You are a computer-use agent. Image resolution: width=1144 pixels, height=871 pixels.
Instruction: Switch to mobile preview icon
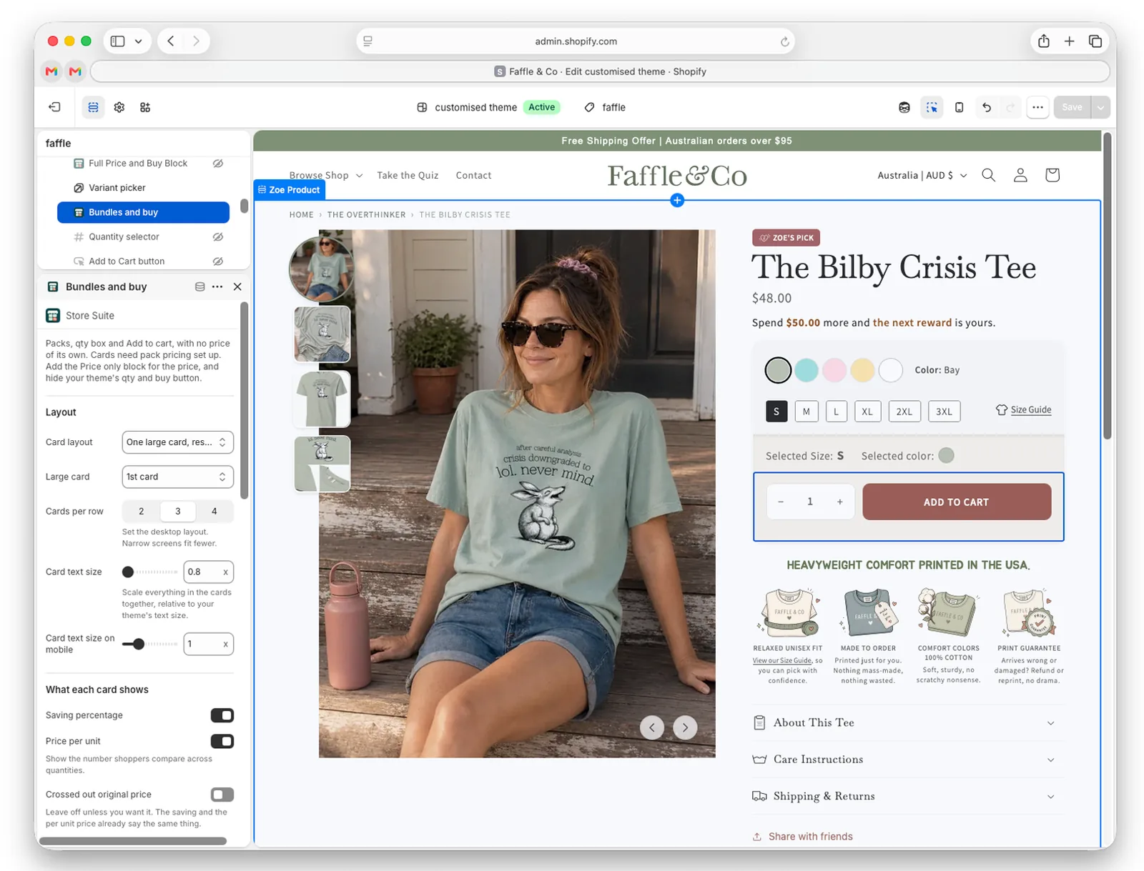pyautogui.click(x=959, y=107)
